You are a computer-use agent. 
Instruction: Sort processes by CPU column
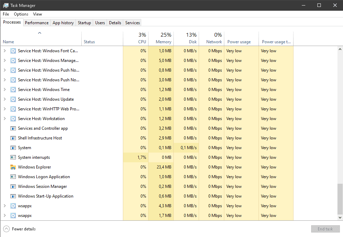(136, 38)
